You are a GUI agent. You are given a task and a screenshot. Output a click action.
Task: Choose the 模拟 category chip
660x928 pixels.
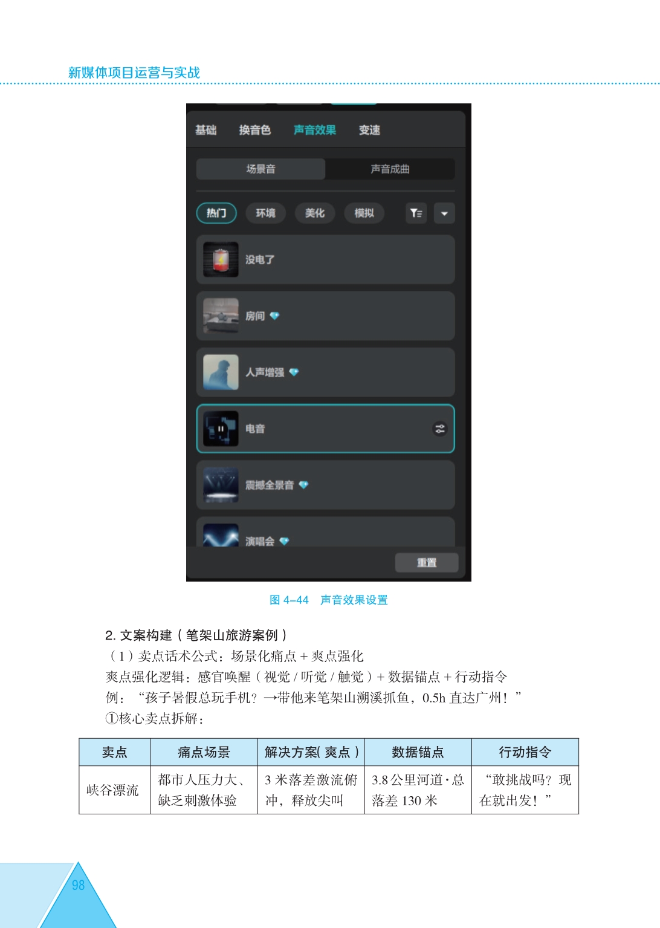(x=364, y=213)
